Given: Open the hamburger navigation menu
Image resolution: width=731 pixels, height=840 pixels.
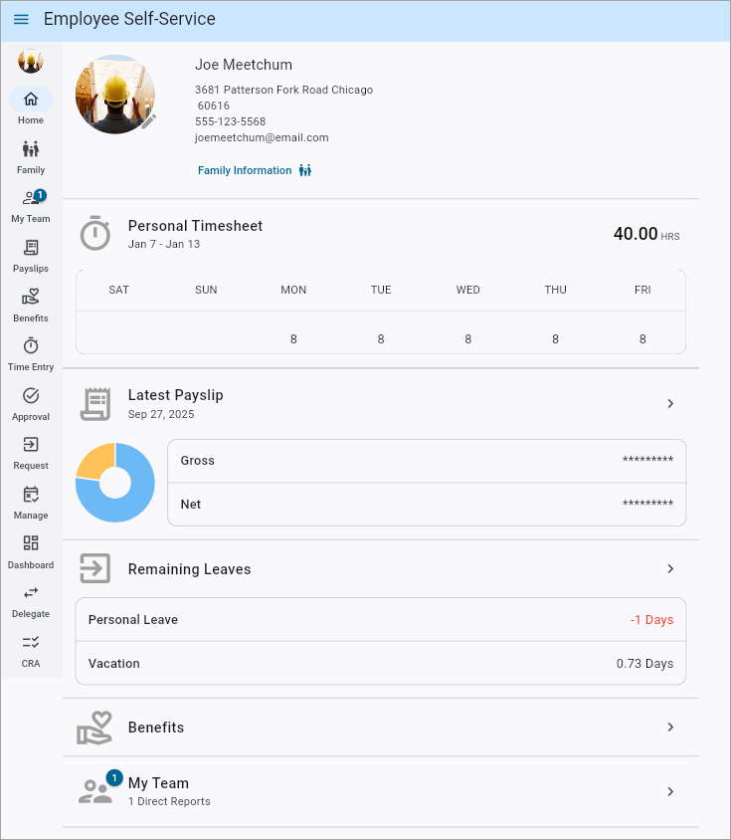Looking at the screenshot, I should (21, 20).
